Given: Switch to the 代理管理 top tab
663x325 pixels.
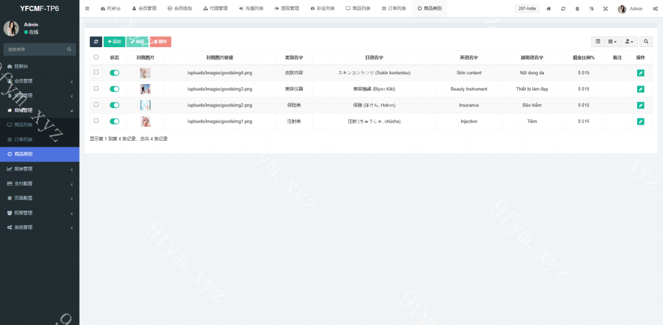Looking at the screenshot, I should point(215,8).
